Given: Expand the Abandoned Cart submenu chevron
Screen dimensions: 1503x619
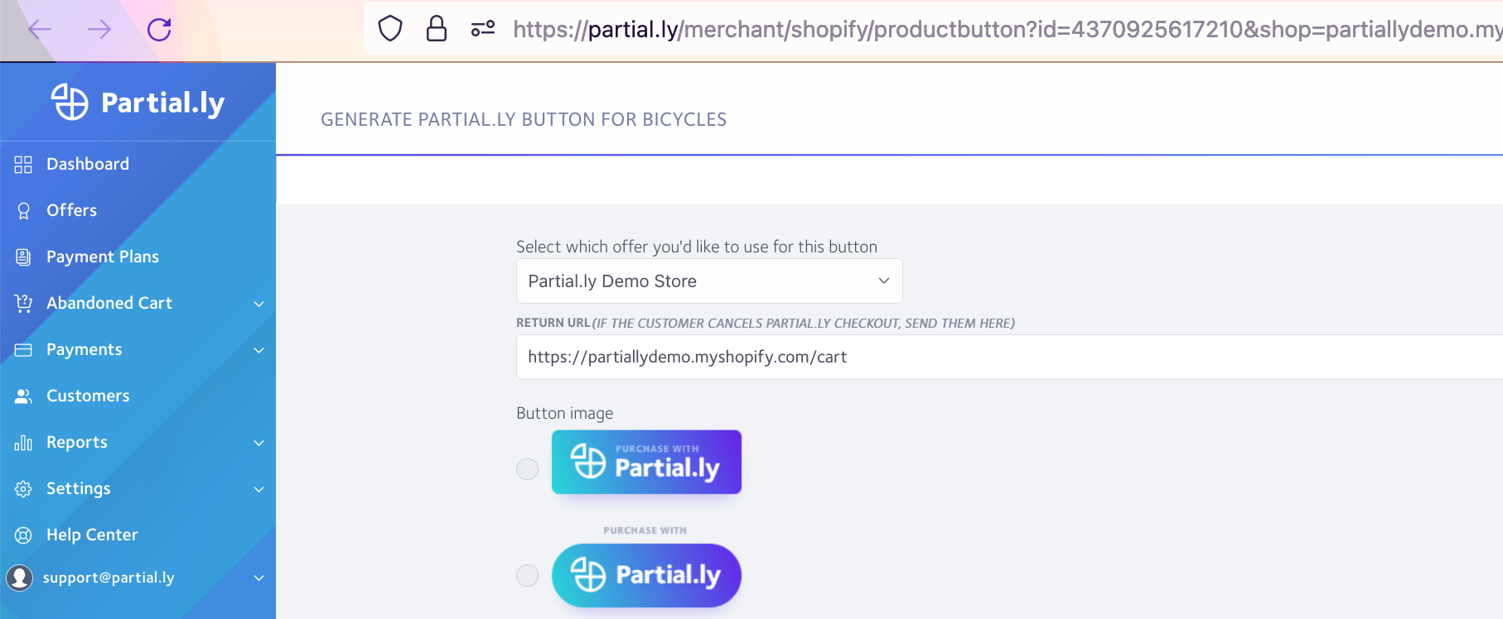Looking at the screenshot, I should [x=259, y=304].
